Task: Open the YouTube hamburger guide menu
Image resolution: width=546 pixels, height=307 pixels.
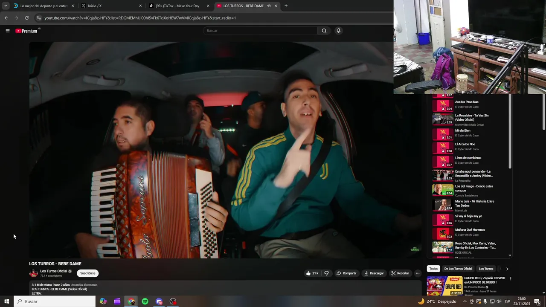Action: click(7, 31)
